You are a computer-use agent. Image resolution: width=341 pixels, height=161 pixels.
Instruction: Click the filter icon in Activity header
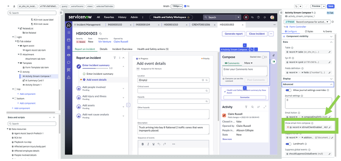[246, 107]
